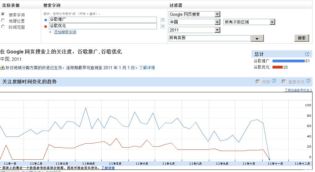Open the 所有次级区域 dropdown

(x=249, y=22)
